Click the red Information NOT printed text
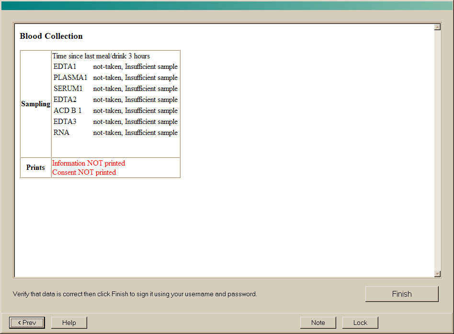 (x=89, y=163)
